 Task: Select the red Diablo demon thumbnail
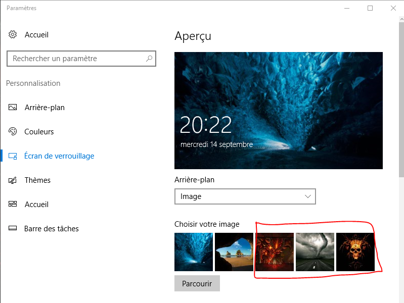(x=275, y=252)
